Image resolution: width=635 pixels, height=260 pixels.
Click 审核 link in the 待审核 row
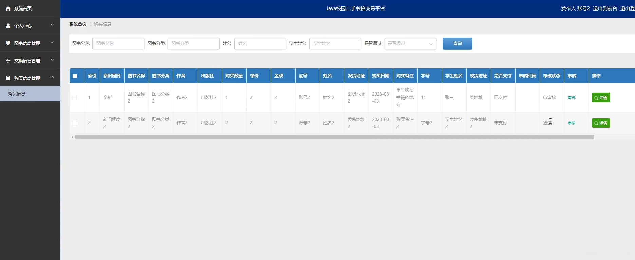572,98
